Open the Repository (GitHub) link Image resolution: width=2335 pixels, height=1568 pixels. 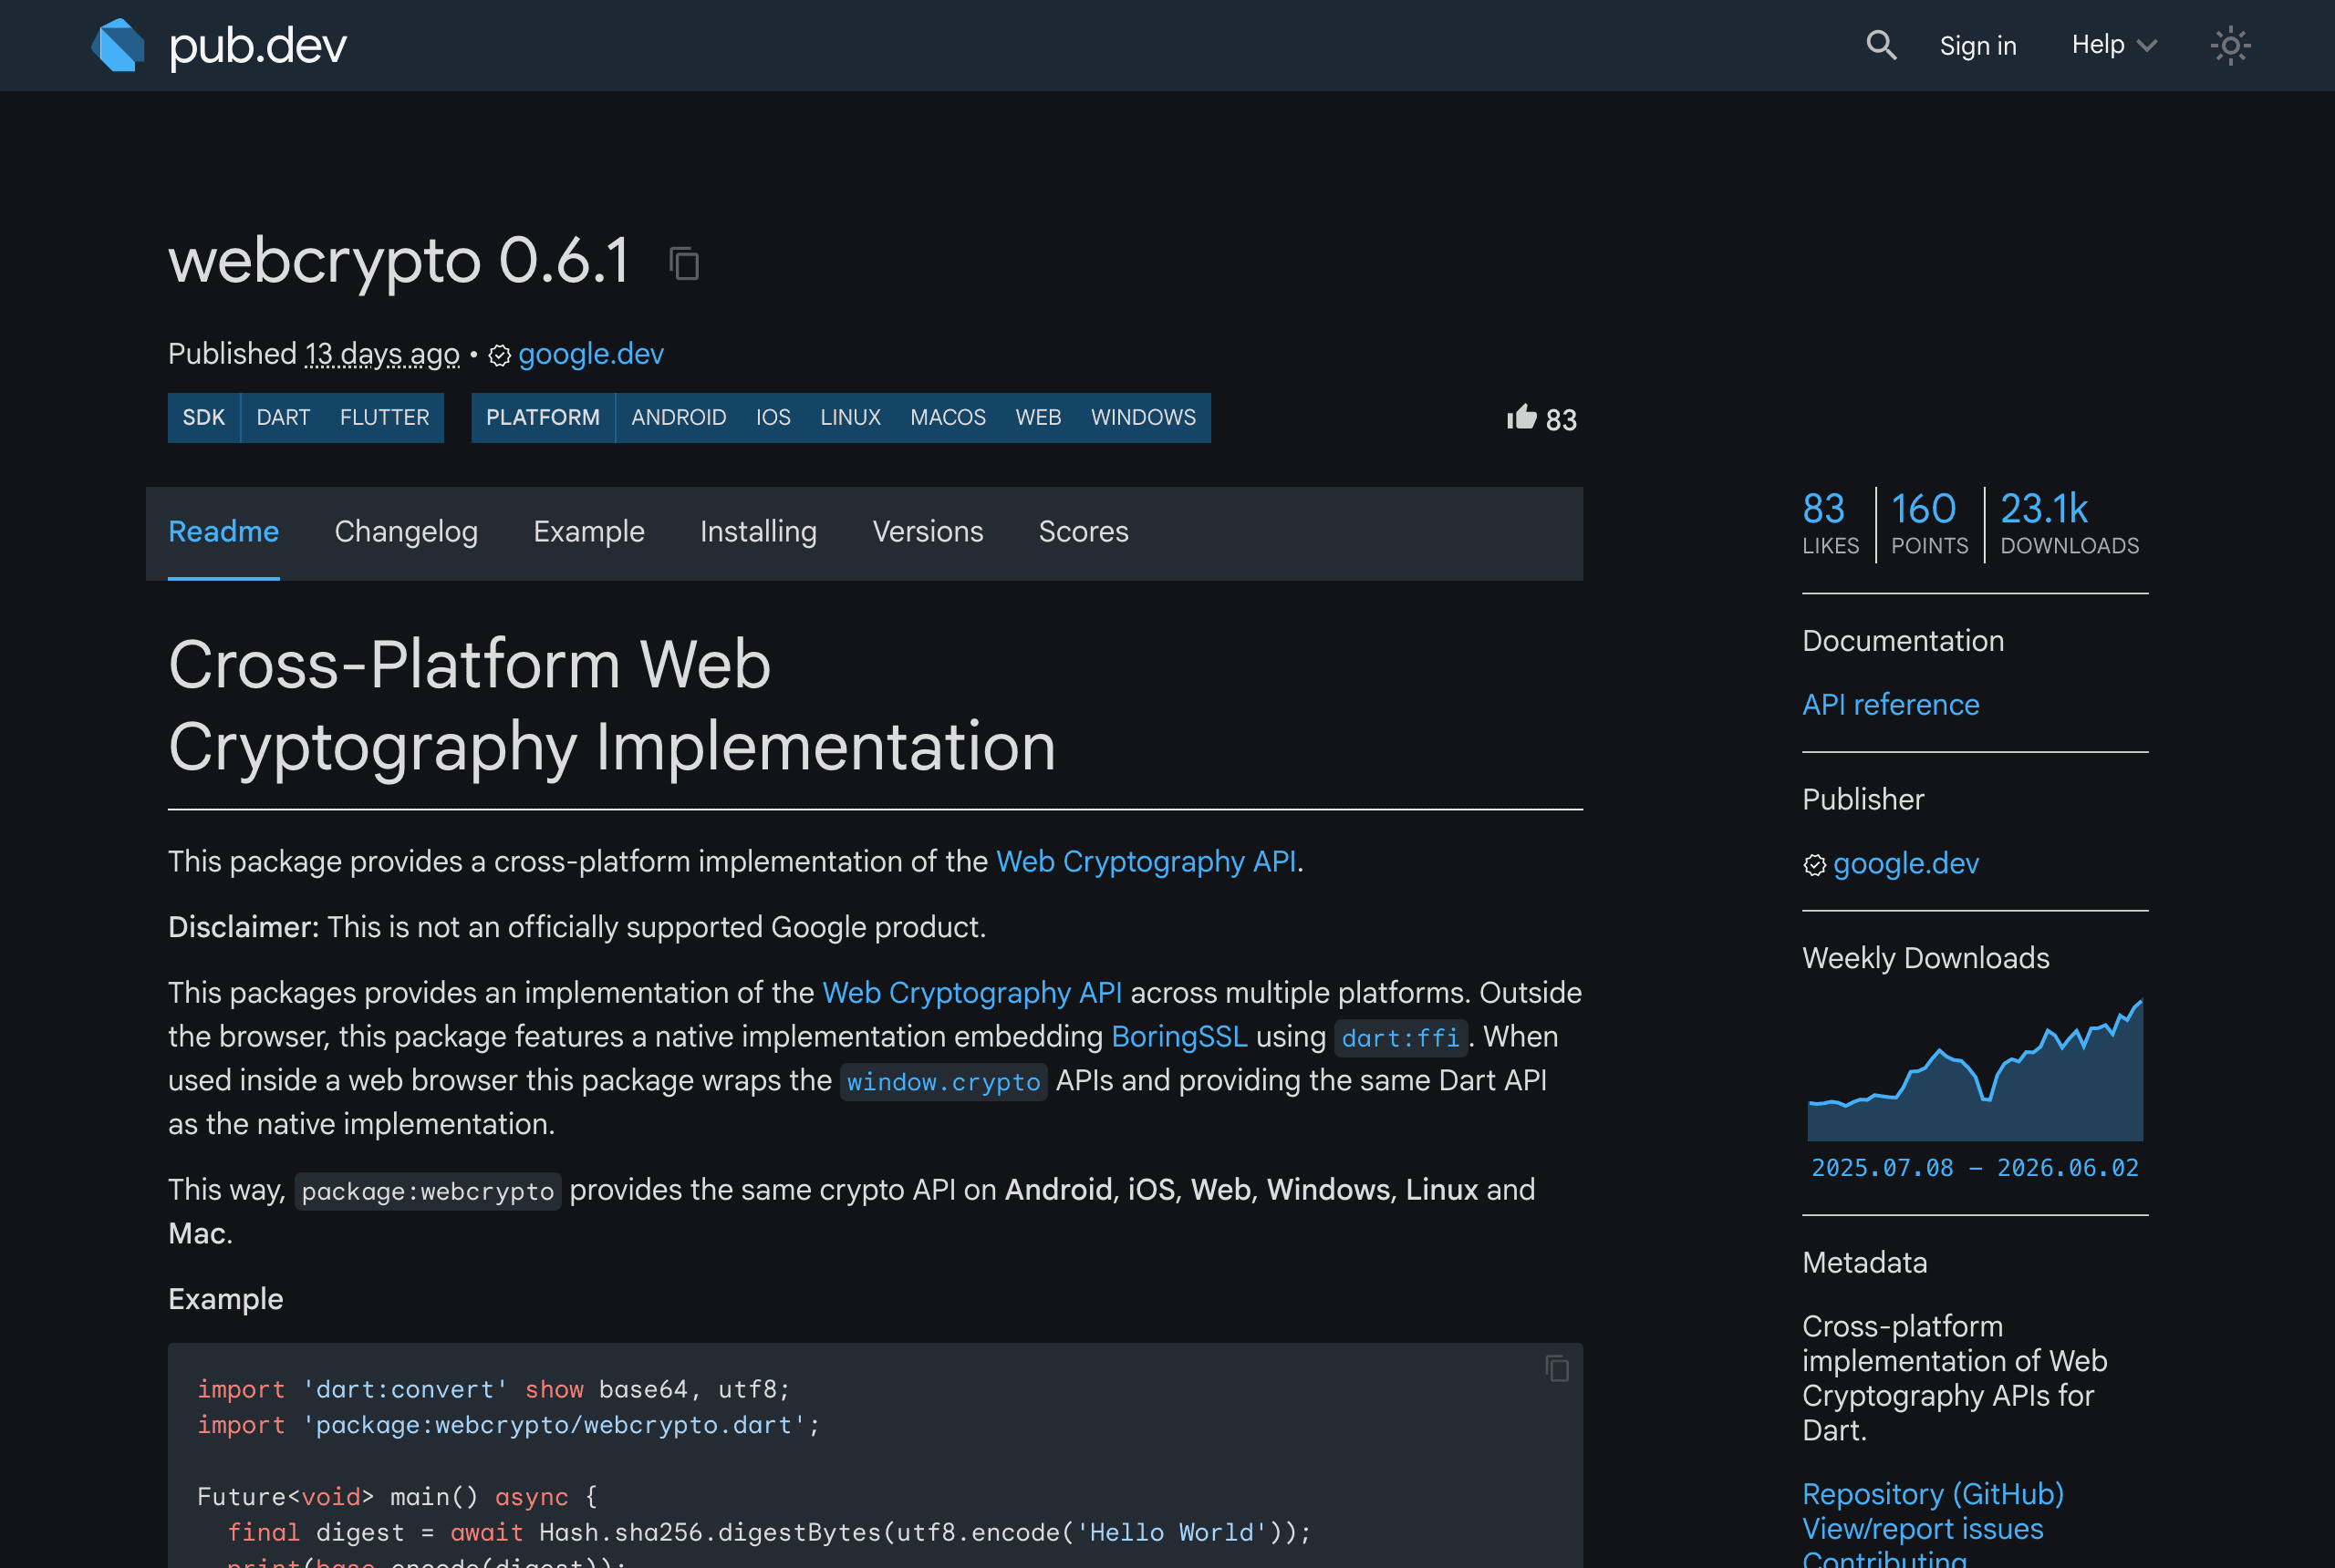(x=1933, y=1494)
